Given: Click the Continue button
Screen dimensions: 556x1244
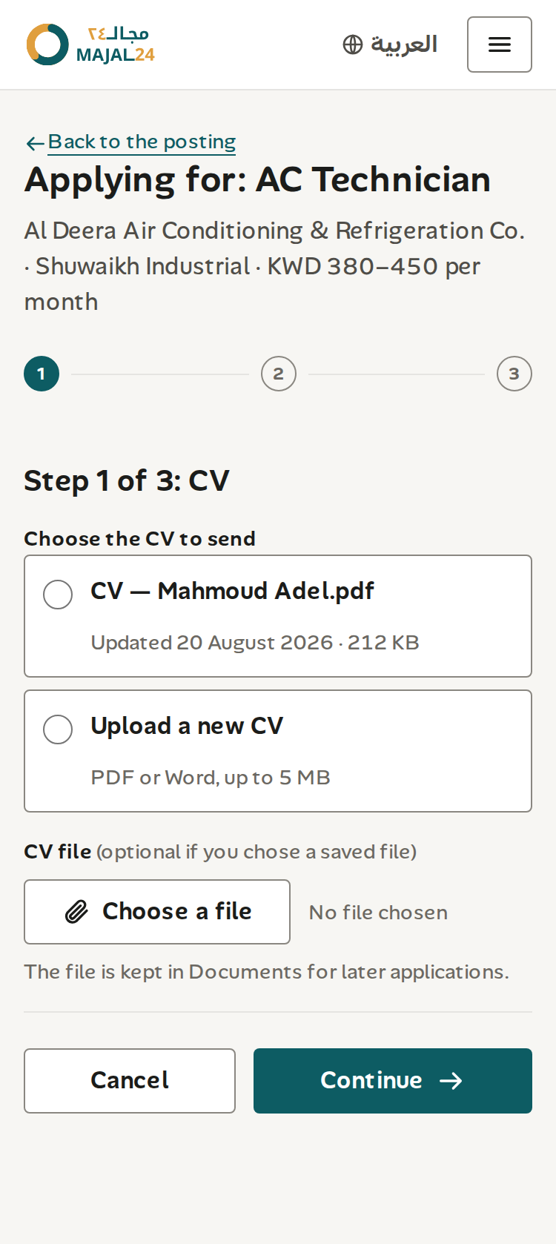Looking at the screenshot, I should 393,1081.
